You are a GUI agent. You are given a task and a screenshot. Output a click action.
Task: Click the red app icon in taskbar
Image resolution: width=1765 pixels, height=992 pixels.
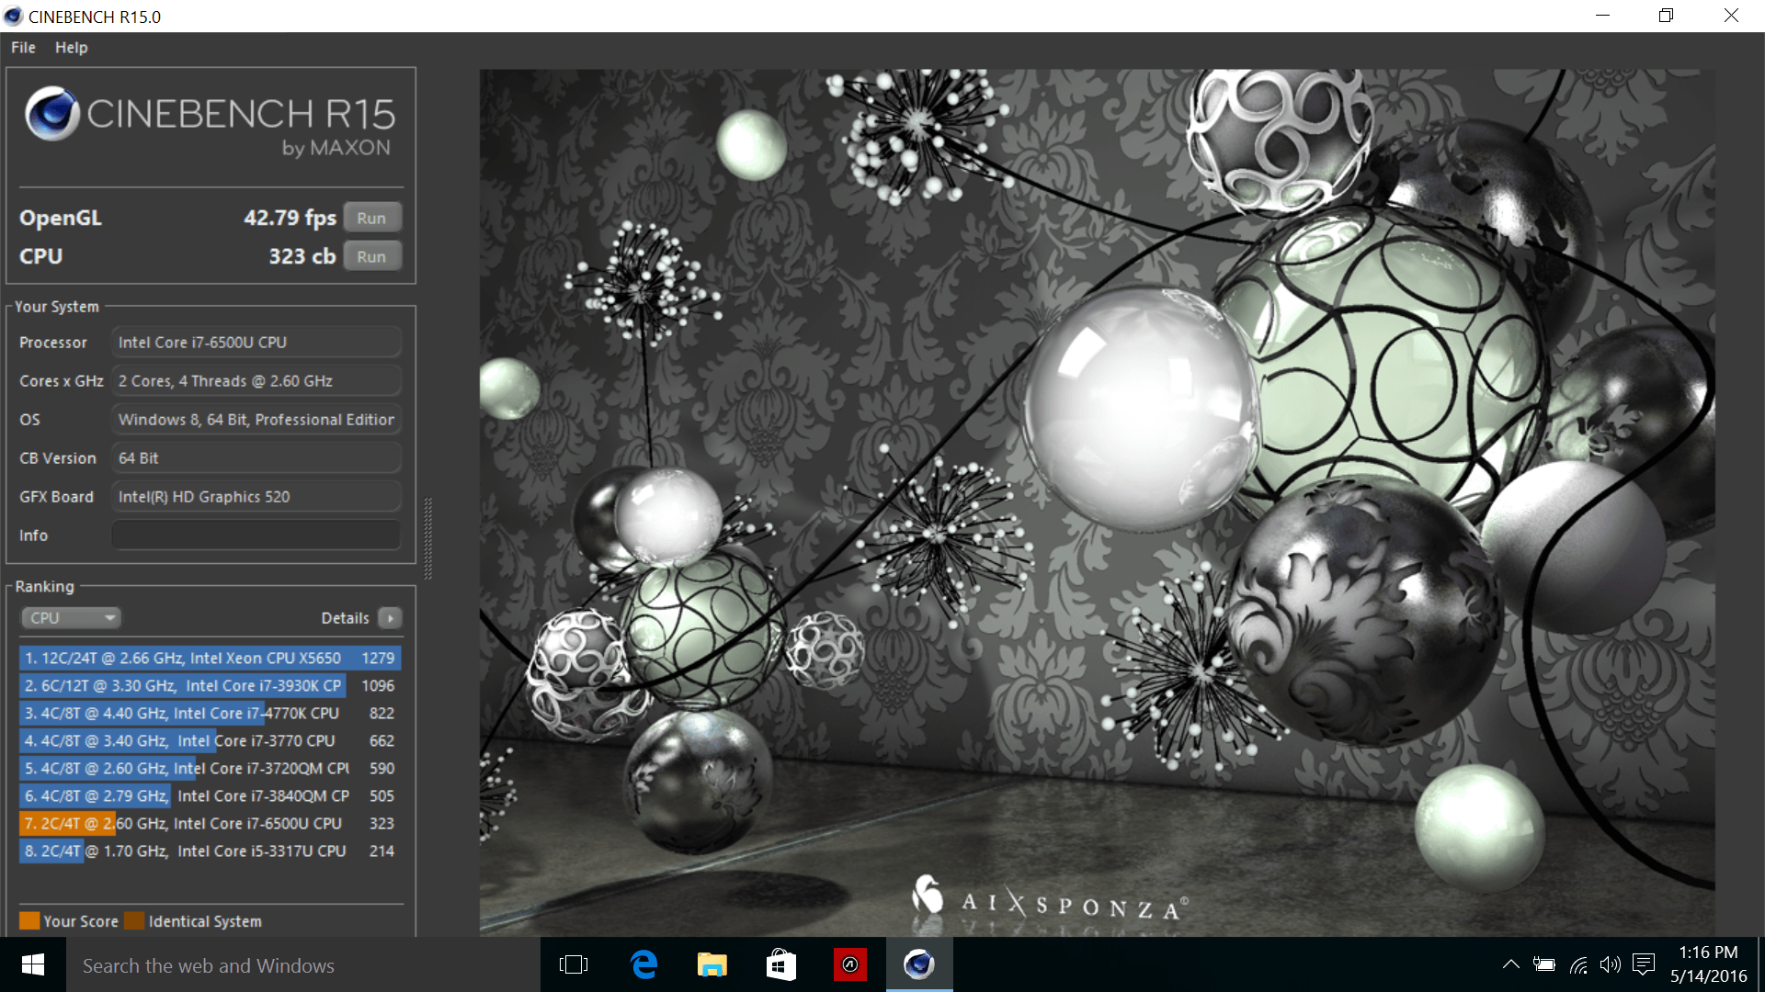849,964
